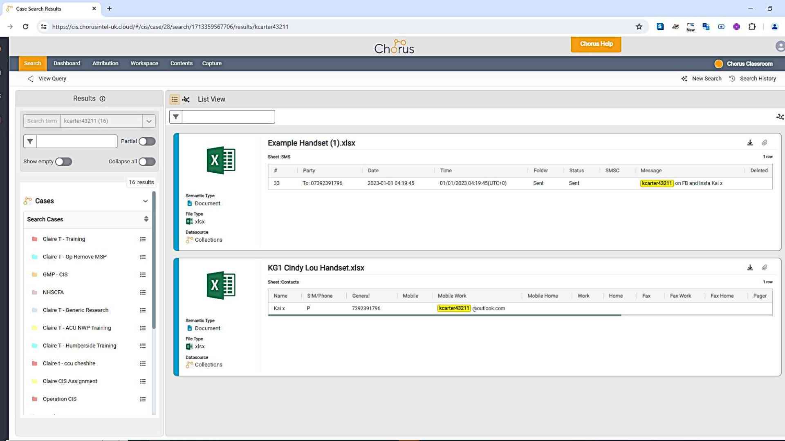The image size is (785, 441).
Task: Enable the Partial toggle
Action: click(x=147, y=141)
